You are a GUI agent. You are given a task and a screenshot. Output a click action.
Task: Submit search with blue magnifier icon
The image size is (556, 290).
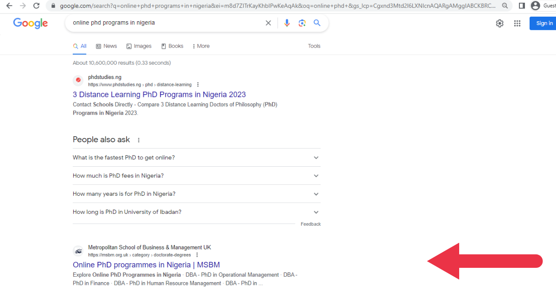coord(317,23)
